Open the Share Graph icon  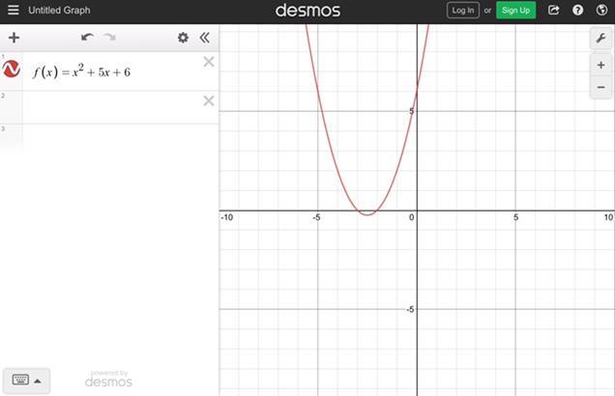click(x=553, y=10)
